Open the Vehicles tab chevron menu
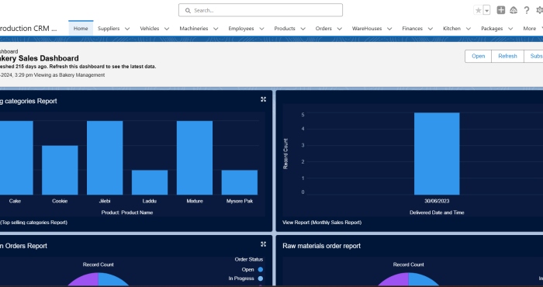543x287 pixels. (167, 29)
